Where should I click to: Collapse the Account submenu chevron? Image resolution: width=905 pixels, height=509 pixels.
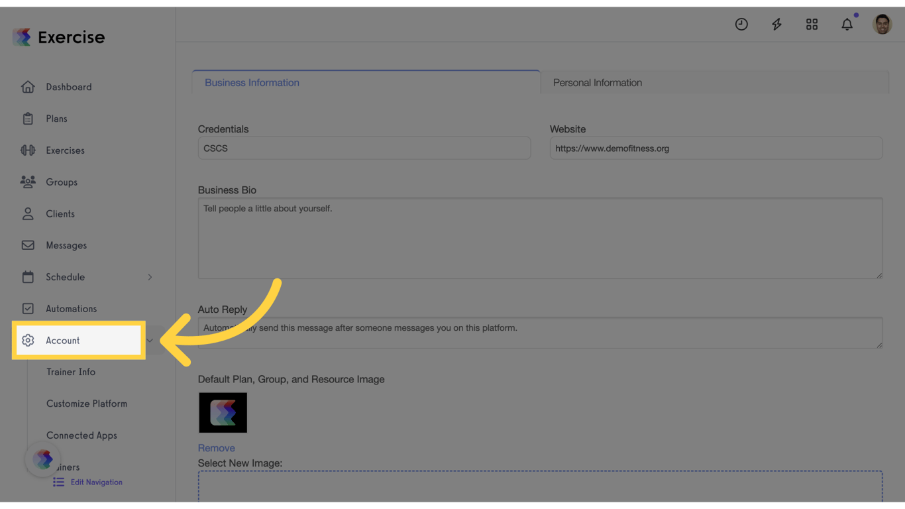click(150, 341)
